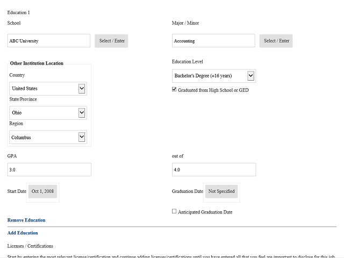Click the Major / Minor field with Accounting
The image size is (344, 258).
213,41
